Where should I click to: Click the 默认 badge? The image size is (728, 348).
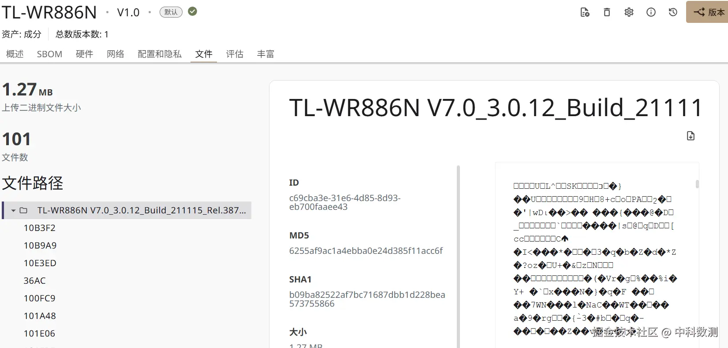(x=171, y=12)
